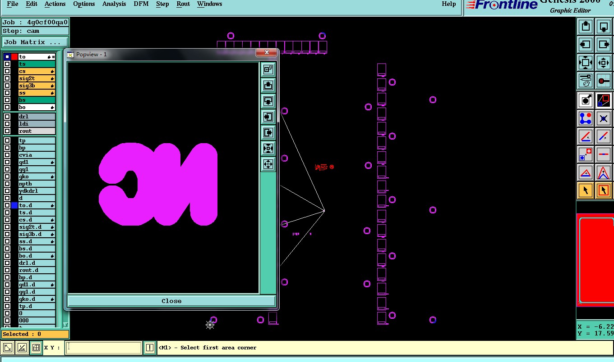This screenshot has height=362, width=614.
Task: Click the blue color swatch of layer to.d
Action: [x=14, y=205]
